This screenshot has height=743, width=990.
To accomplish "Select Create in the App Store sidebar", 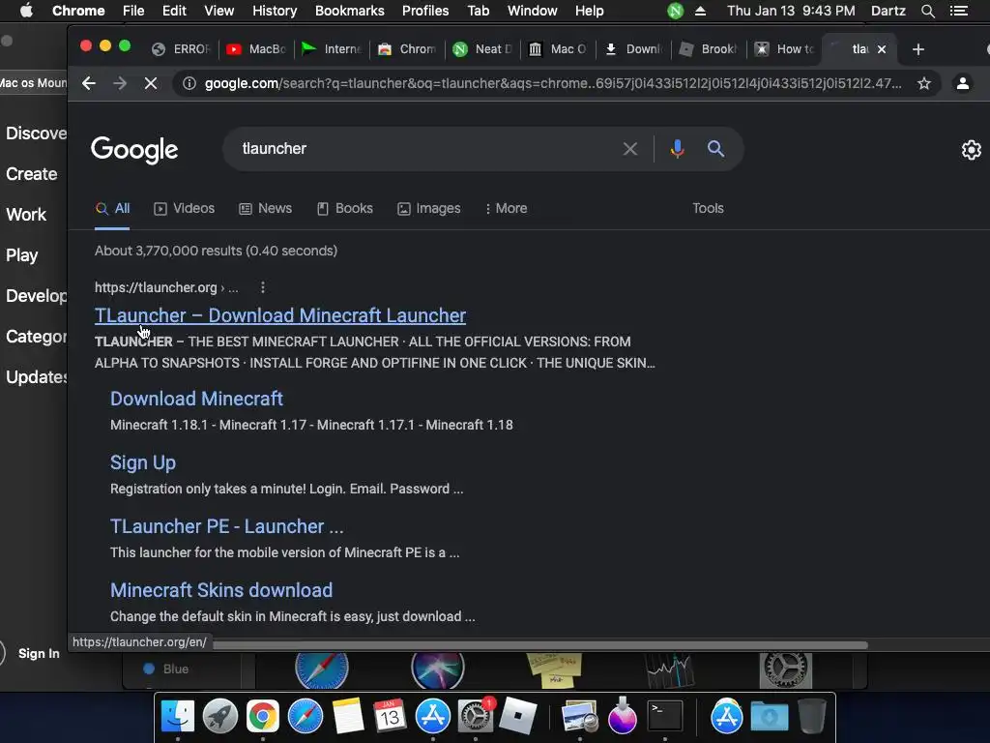I will [x=32, y=174].
